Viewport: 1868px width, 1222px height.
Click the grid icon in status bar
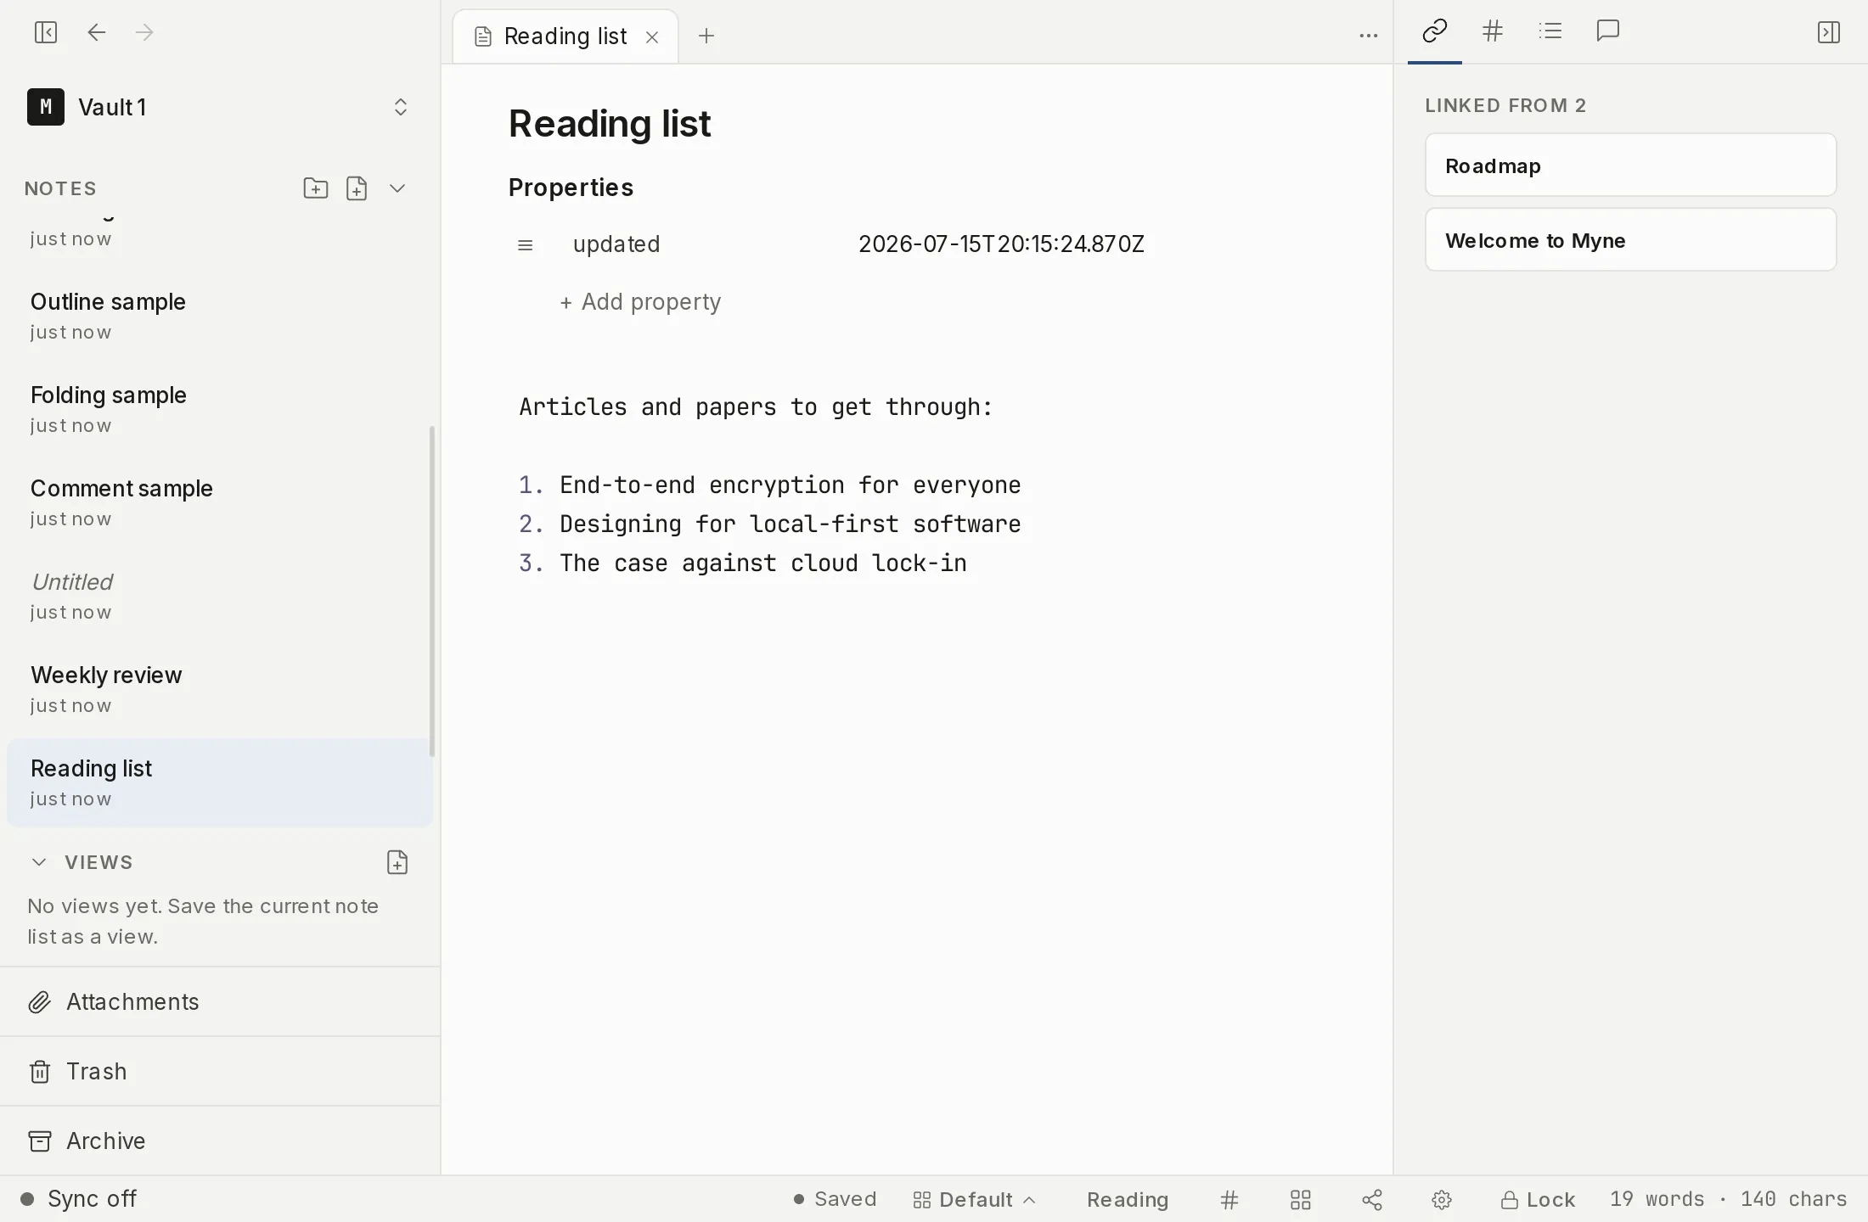pyautogui.click(x=1301, y=1200)
